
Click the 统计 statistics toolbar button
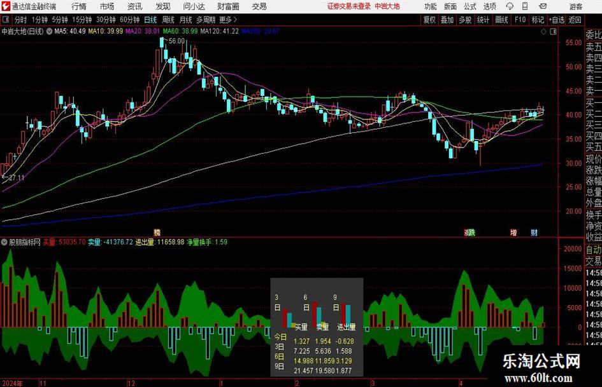click(x=483, y=20)
